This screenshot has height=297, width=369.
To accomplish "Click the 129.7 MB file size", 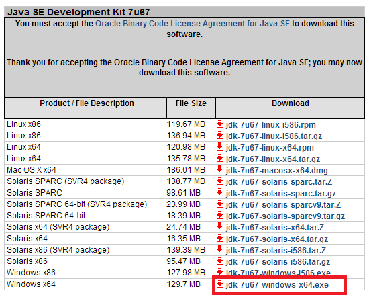I will [x=184, y=284].
